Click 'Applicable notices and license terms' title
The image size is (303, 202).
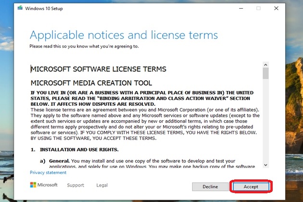(124, 35)
